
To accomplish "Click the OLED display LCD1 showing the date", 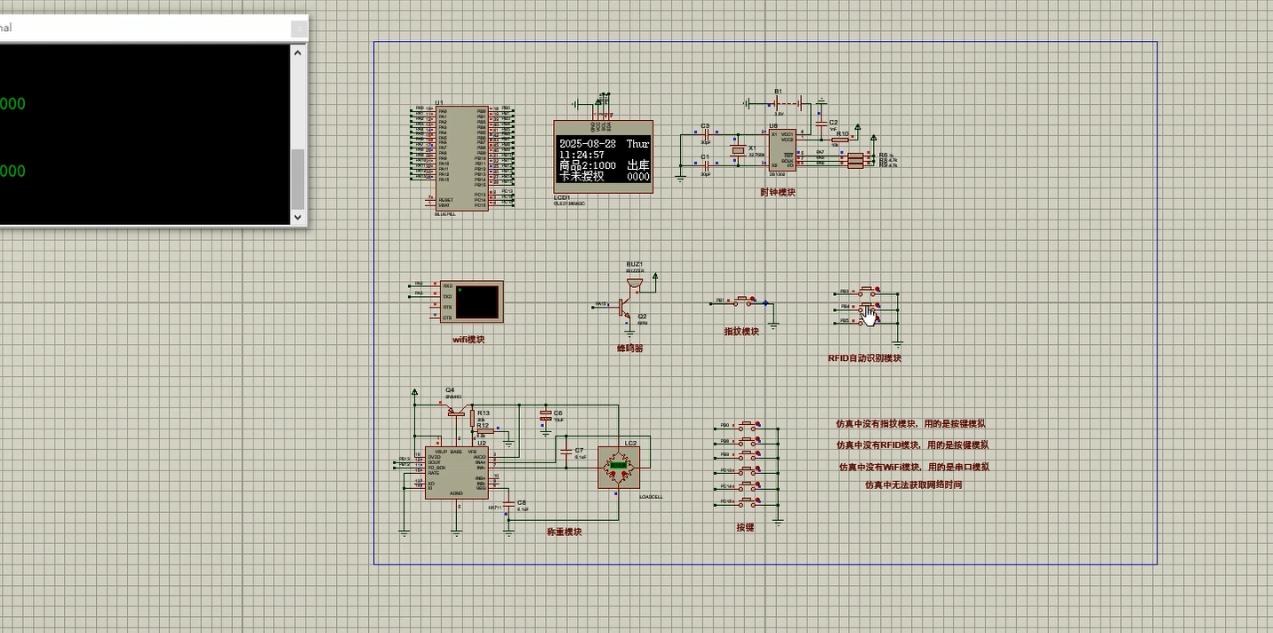I will coord(604,158).
